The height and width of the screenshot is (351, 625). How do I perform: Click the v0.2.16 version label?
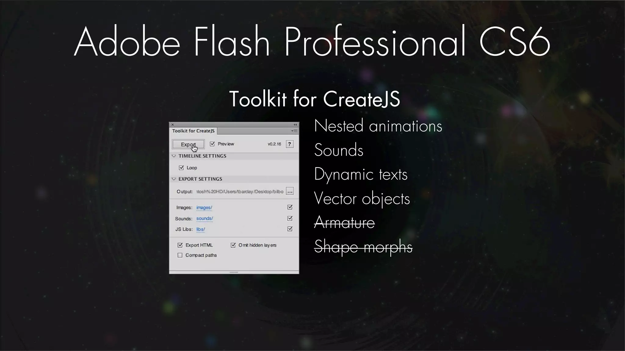click(x=274, y=144)
